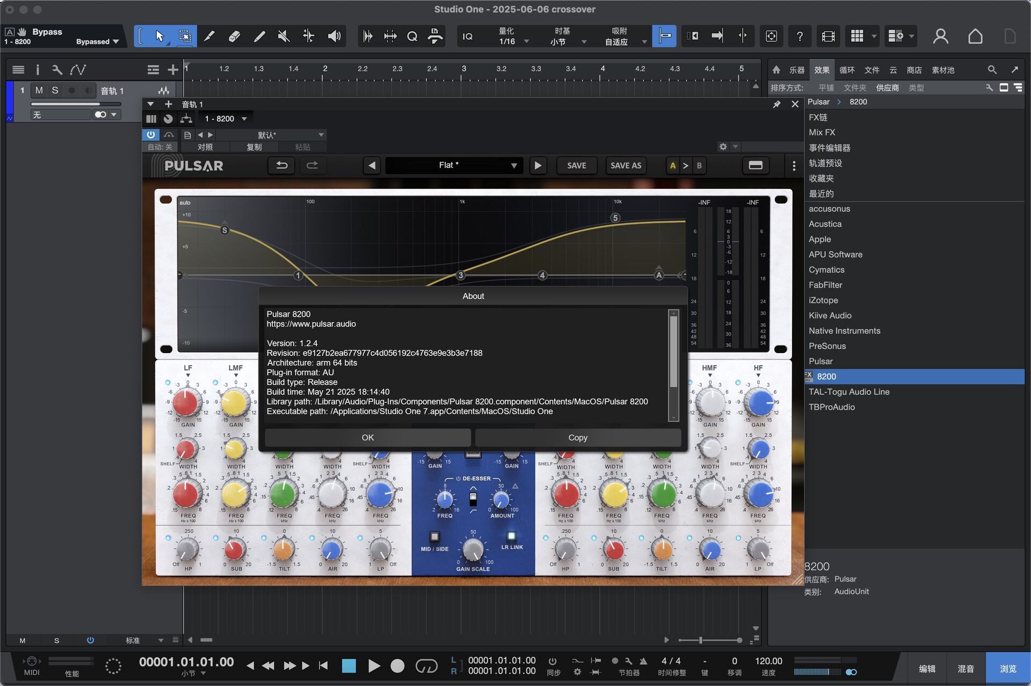Select 8200 plugin in browser list
This screenshot has width=1031, height=686.
point(914,376)
